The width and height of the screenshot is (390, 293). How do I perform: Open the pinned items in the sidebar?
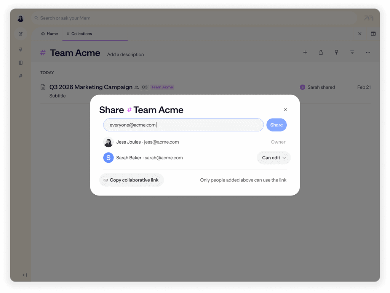click(21, 50)
